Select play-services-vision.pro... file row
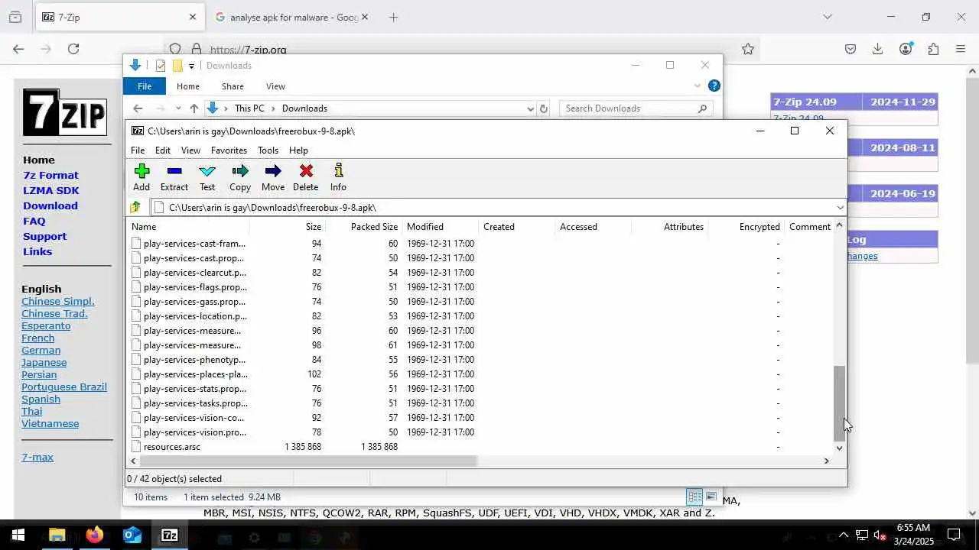The height and width of the screenshot is (550, 979). tap(195, 432)
